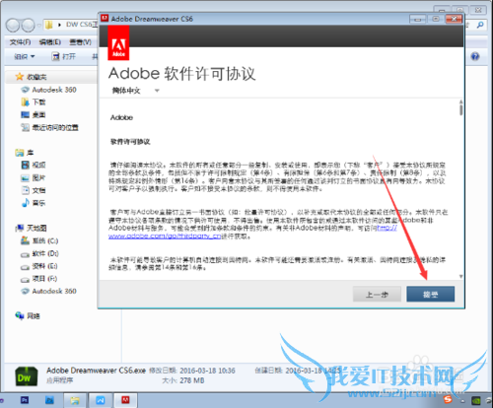
Task: Click the Dw file icon in the details pane
Action: pyautogui.click(x=27, y=376)
